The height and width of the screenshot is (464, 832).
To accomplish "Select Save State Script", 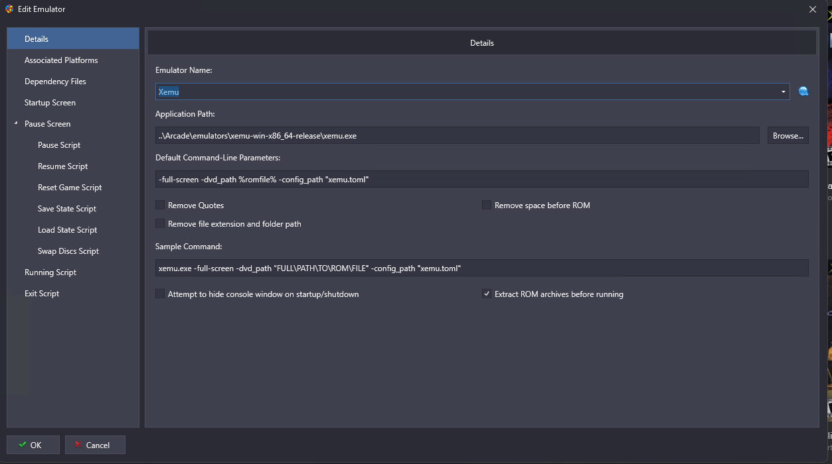I will (x=73, y=209).
